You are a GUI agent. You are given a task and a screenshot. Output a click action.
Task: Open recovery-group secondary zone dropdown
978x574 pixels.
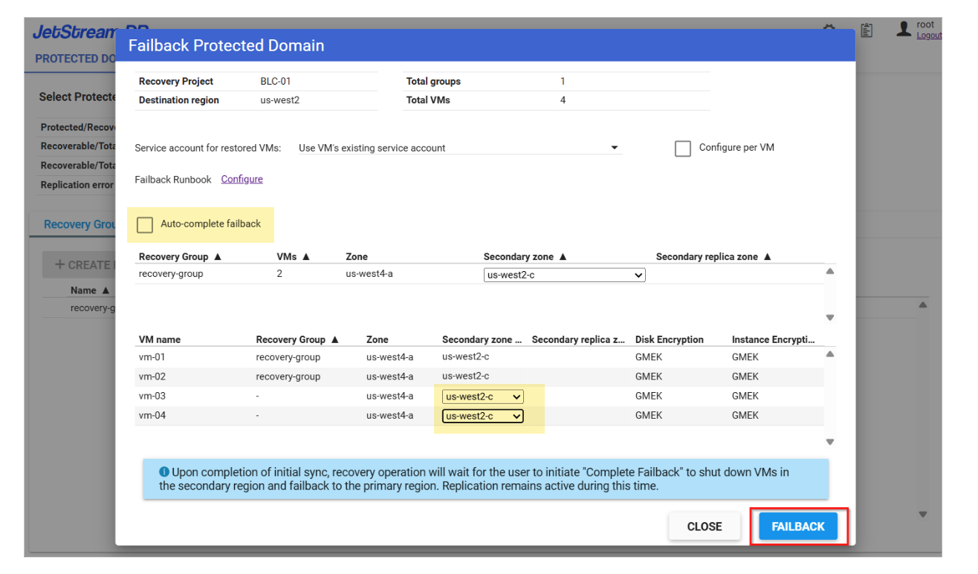[564, 275]
